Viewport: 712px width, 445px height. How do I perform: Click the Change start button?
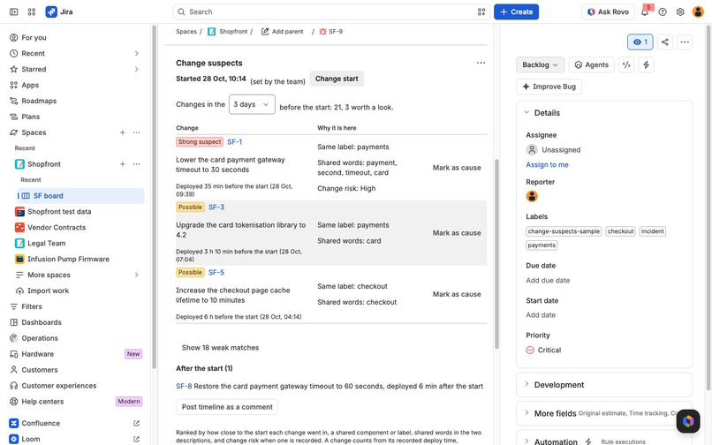point(337,79)
